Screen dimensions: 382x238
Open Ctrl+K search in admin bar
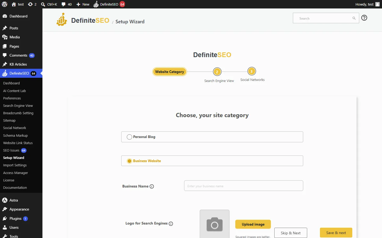[x=49, y=4]
